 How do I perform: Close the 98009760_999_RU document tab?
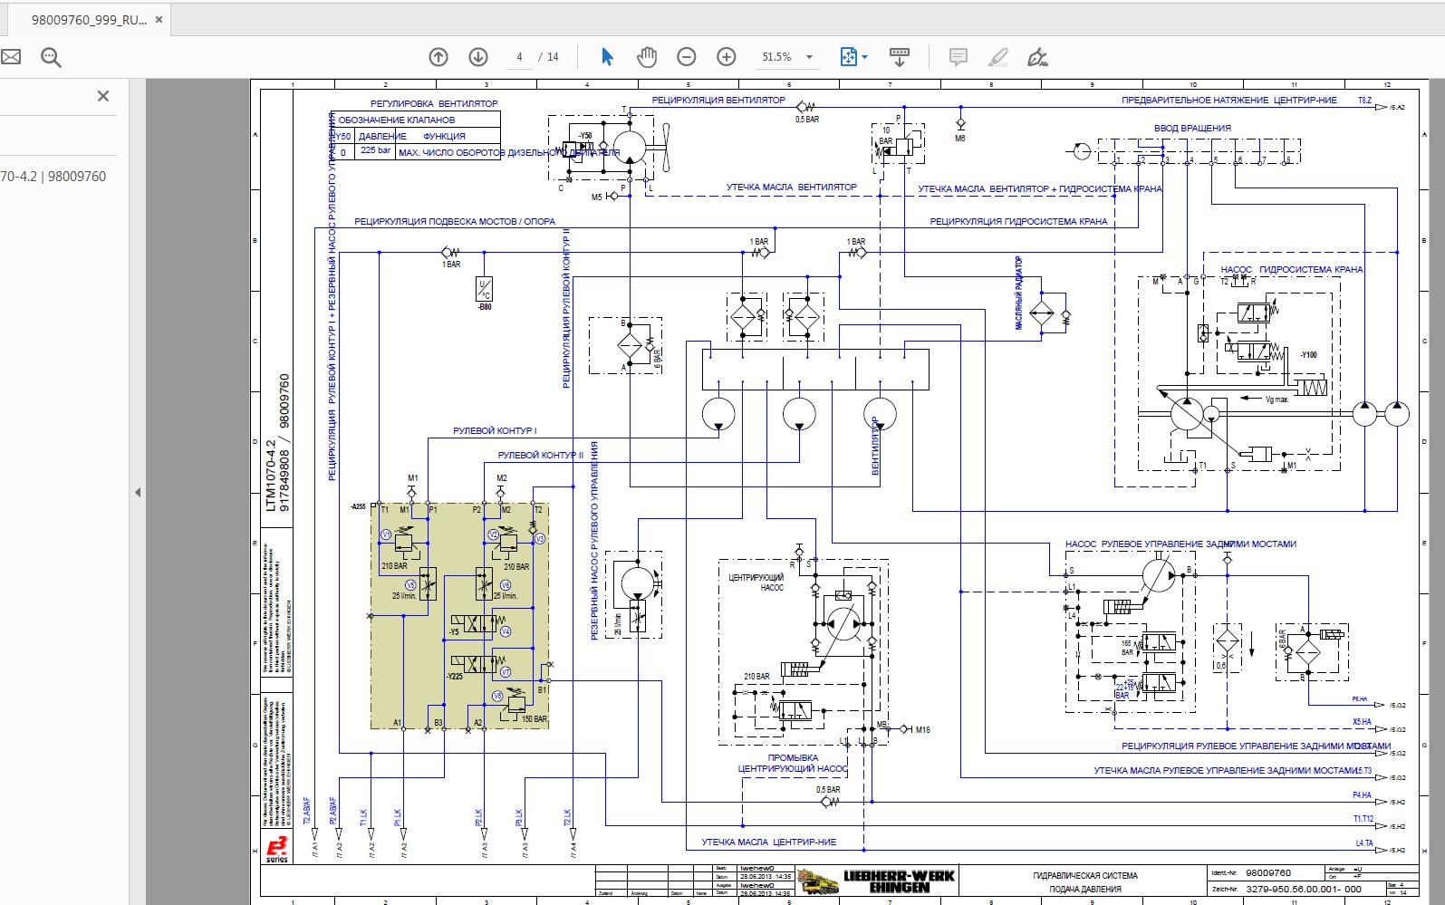pyautogui.click(x=159, y=19)
